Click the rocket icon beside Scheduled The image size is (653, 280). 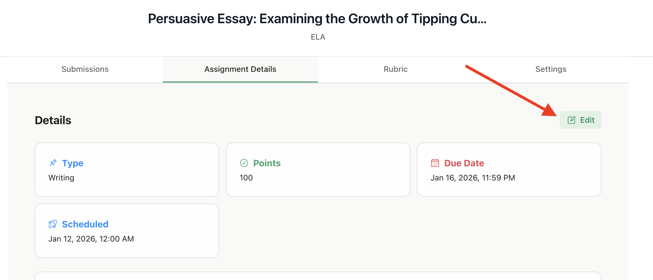[53, 224]
